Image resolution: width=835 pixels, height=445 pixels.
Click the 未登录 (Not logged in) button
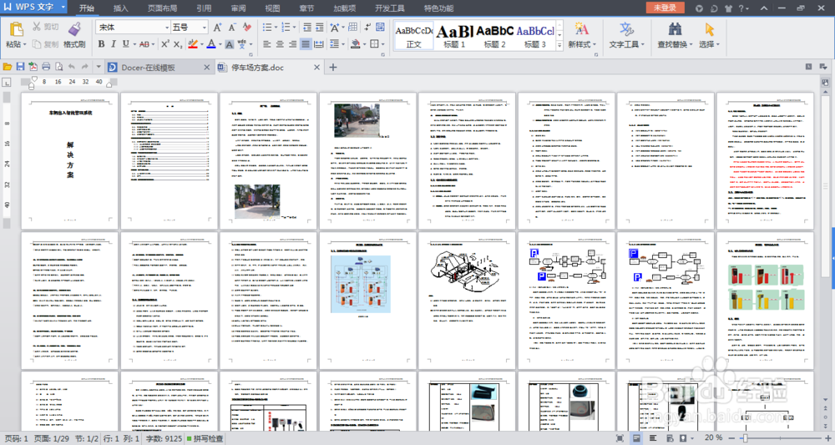click(x=665, y=8)
